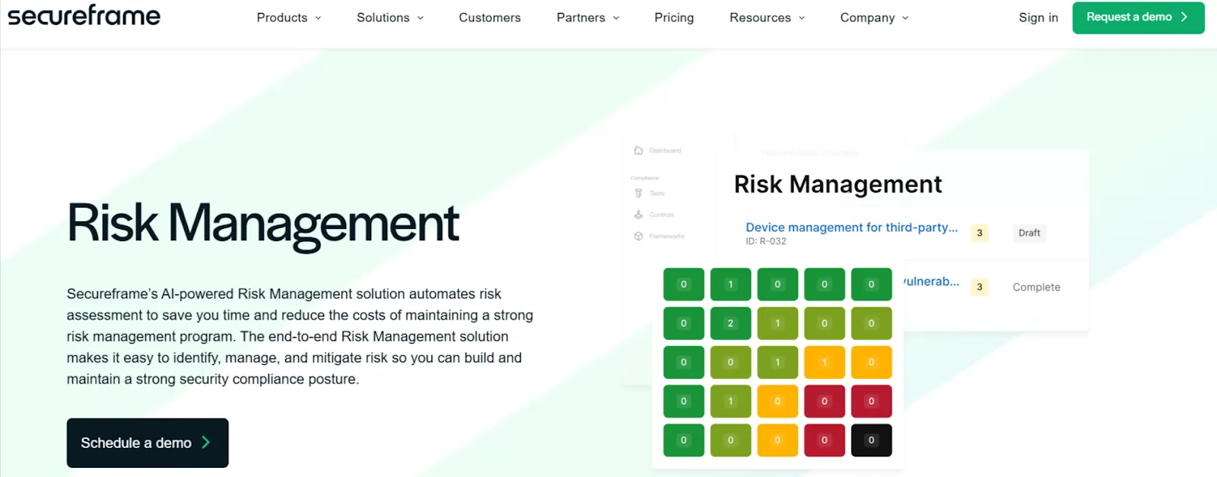Viewport: 1217px width, 477px height.
Task: Click the Controls icon in the preview sidebar
Action: (x=638, y=215)
